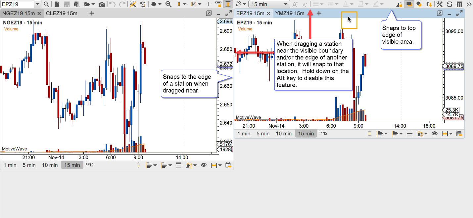
Task: Switch to the CLEZ19 15m tab
Action: point(62,13)
